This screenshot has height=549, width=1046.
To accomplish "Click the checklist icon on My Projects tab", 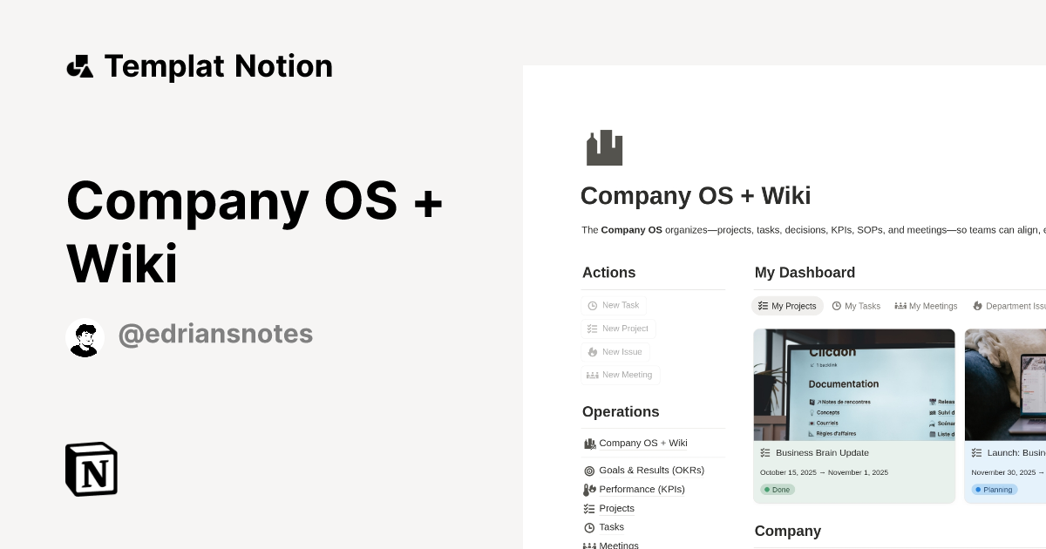I will (764, 306).
